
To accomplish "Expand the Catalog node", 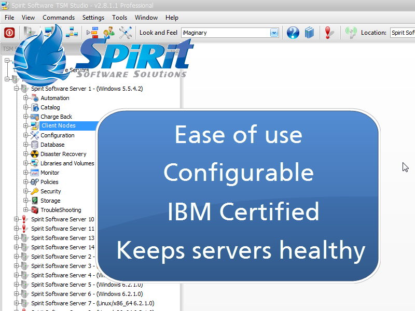I will [25, 107].
